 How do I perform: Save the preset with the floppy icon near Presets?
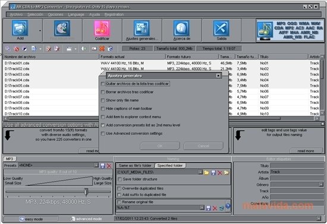point(102,166)
